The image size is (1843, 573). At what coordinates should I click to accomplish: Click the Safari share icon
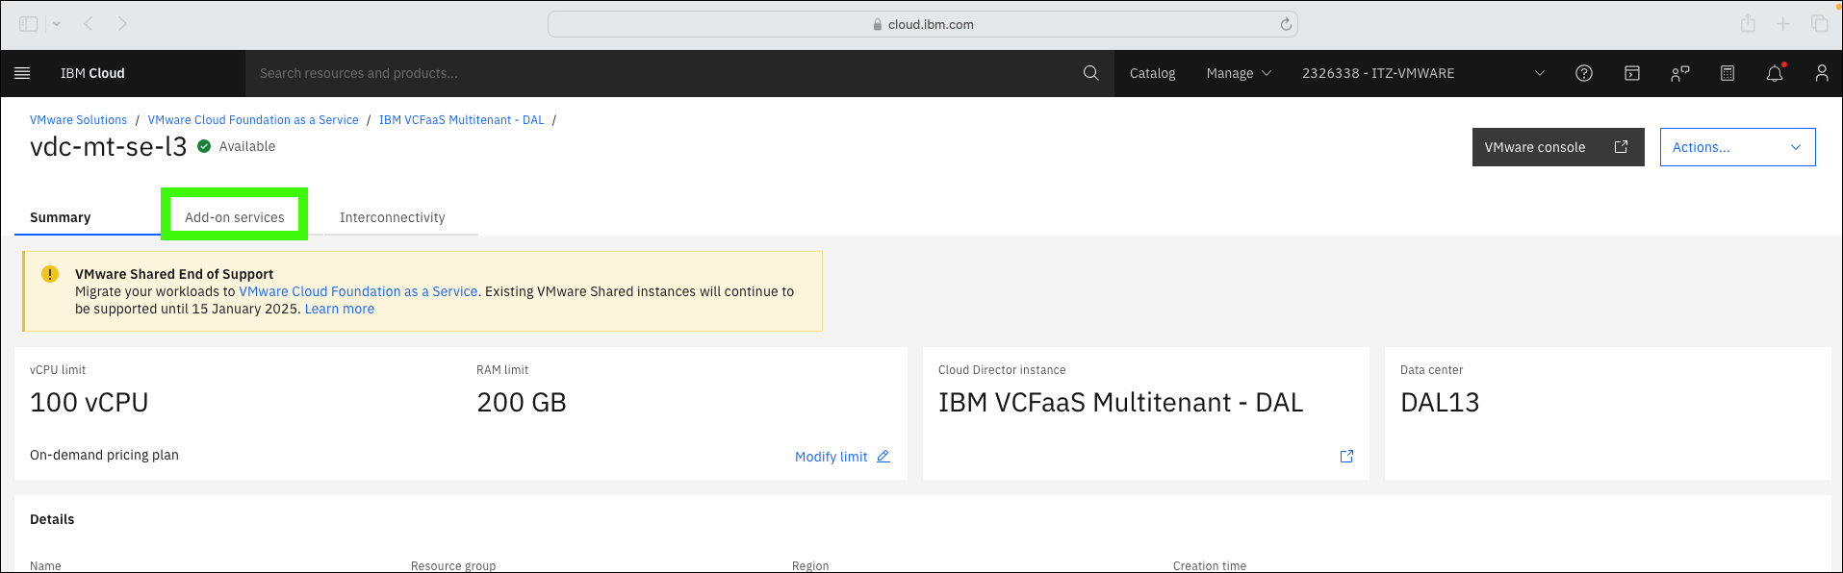[x=1748, y=23]
